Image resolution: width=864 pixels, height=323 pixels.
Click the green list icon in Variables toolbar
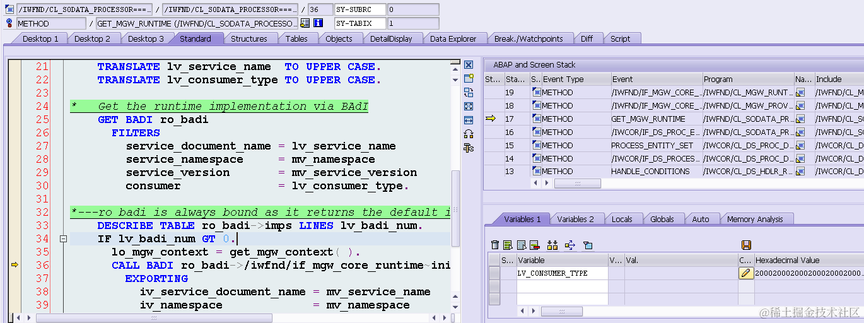(508, 245)
